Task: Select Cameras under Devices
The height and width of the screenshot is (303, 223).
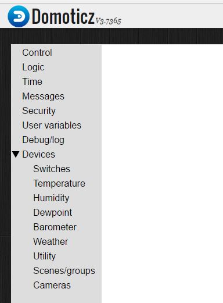Action: point(52,285)
